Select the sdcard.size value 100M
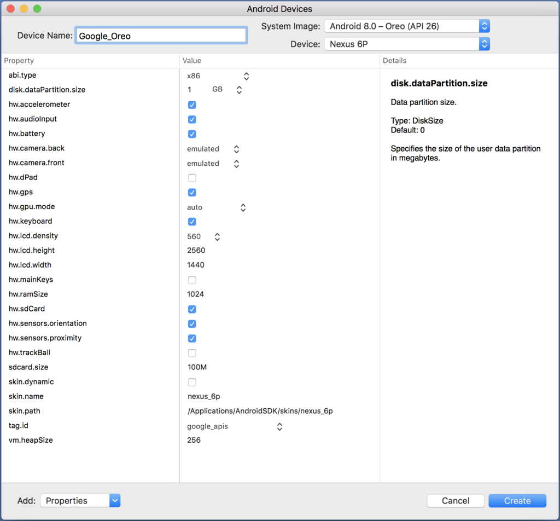This screenshot has height=521, width=560. coord(197,367)
